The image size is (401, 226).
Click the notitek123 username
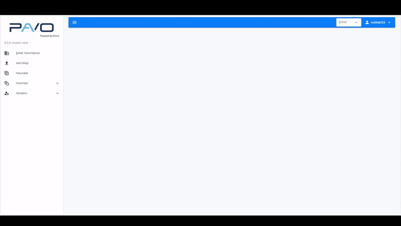[x=378, y=22]
